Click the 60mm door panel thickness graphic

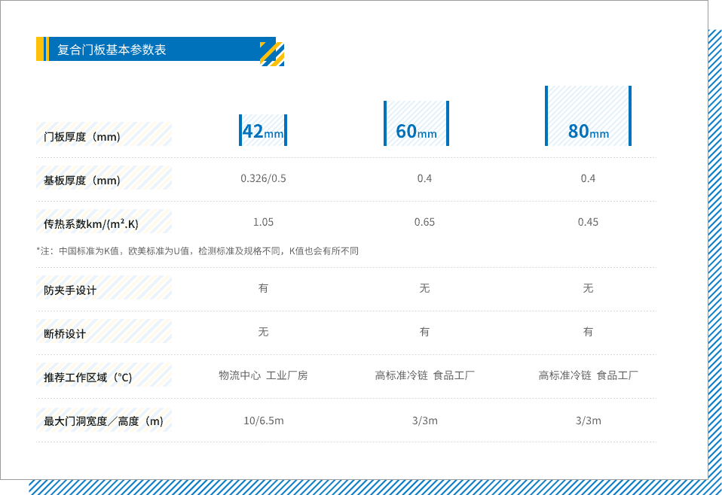[416, 124]
